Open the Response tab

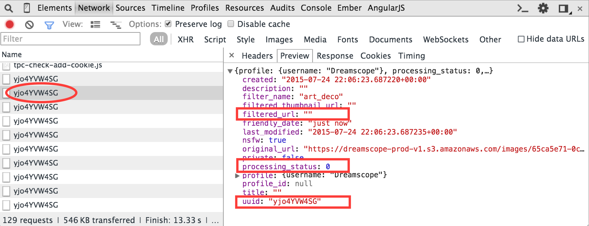[x=335, y=56]
